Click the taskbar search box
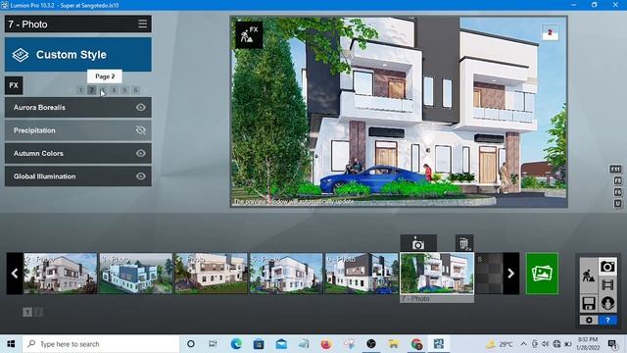The width and height of the screenshot is (627, 353). coord(101,344)
